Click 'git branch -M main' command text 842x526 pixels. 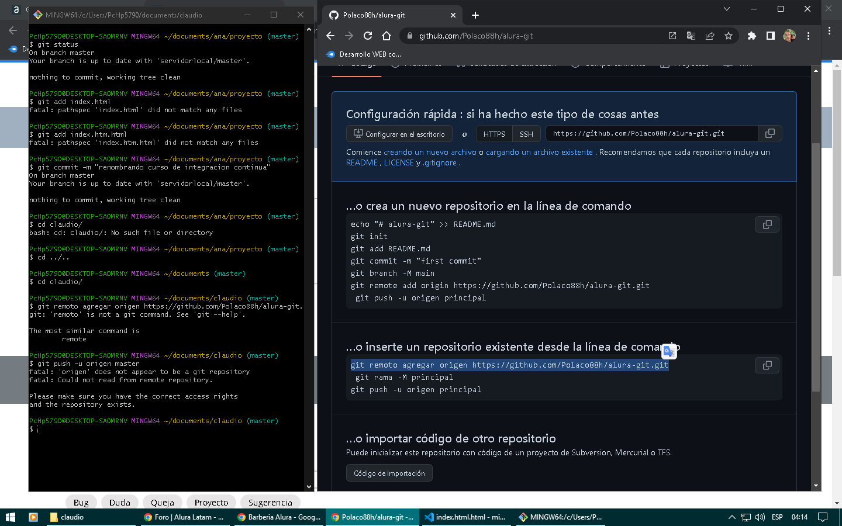(392, 274)
